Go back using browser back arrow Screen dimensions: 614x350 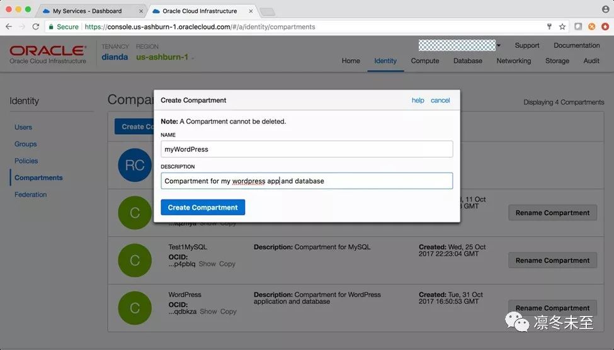pos(9,26)
